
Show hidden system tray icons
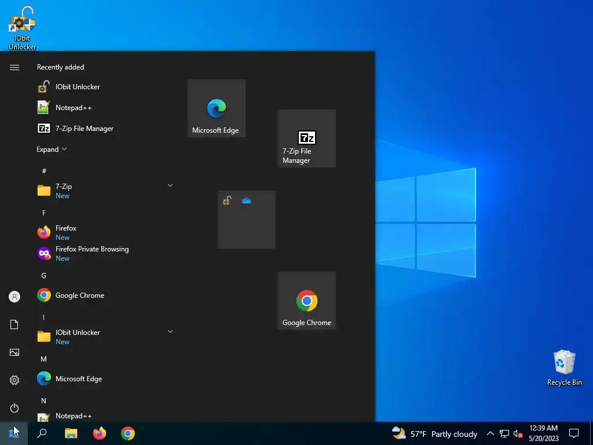pos(490,433)
